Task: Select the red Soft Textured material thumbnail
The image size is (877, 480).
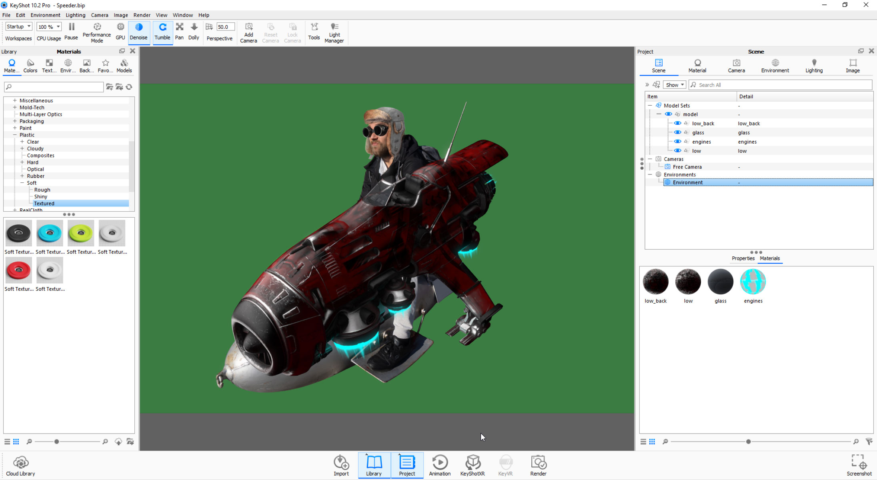Action: 18,270
